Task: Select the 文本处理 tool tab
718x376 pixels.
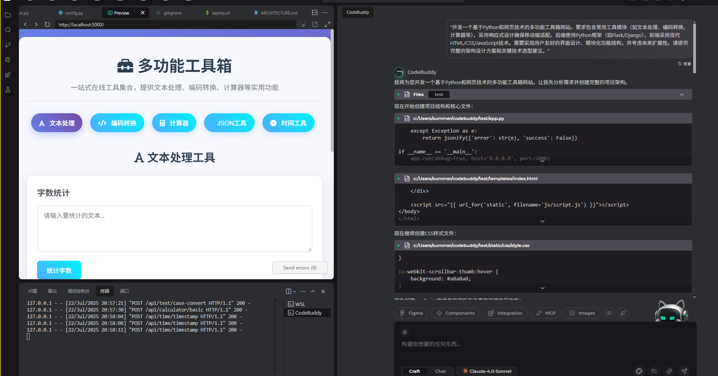Action: coord(57,123)
